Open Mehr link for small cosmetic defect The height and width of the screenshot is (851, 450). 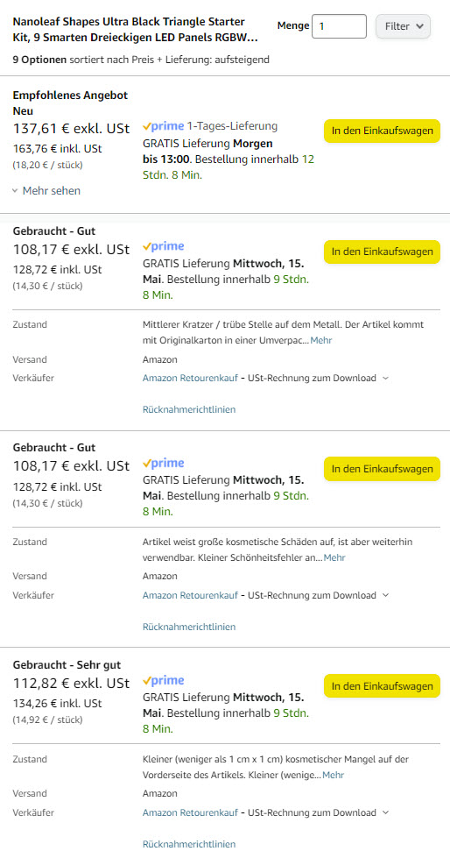[x=333, y=775]
